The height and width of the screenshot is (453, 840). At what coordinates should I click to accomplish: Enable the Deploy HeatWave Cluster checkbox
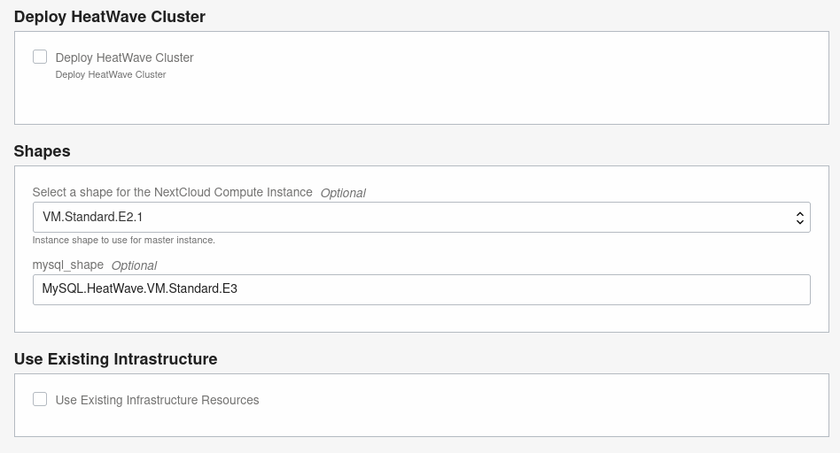40,57
